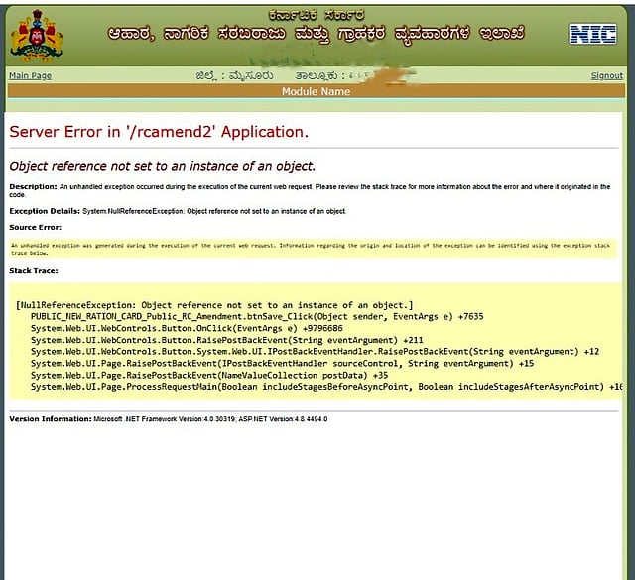Open the Main Page link
The image size is (635, 580).
30,75
